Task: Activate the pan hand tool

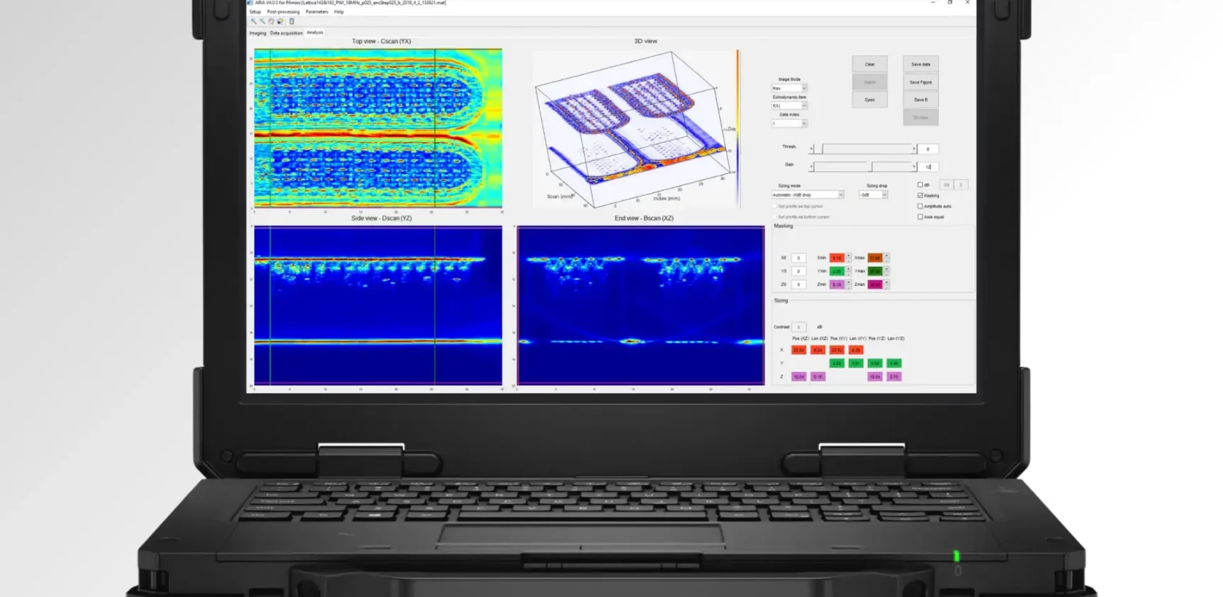Action: [271, 21]
